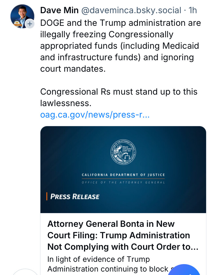Click "Office of the Attorney General" subtitle
Viewport: 215px width, 275px height.
click(x=123, y=183)
